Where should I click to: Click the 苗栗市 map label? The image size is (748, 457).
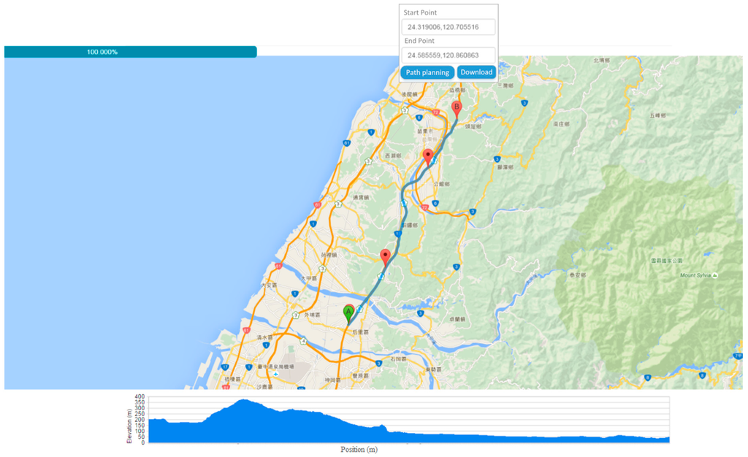pos(424,131)
